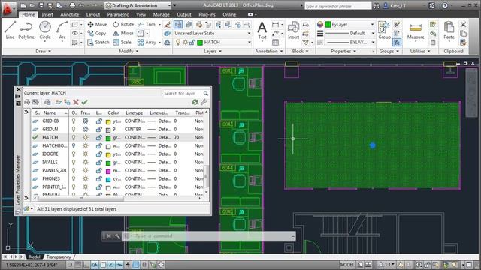Click the Text annotation tool

(x=262, y=30)
